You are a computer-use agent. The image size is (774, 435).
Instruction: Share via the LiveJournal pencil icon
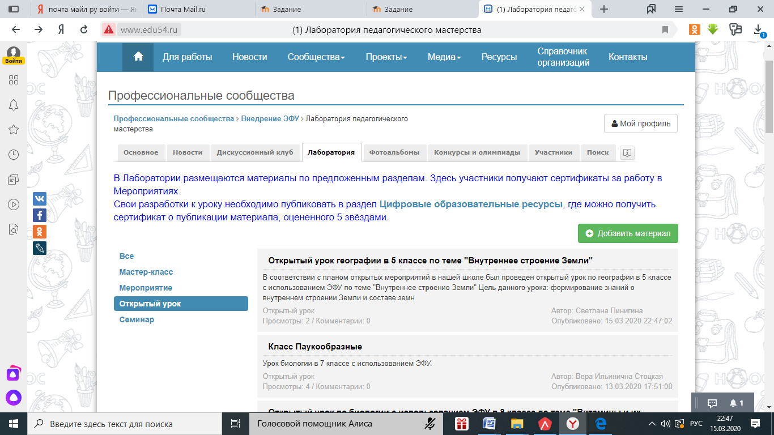[40, 248]
